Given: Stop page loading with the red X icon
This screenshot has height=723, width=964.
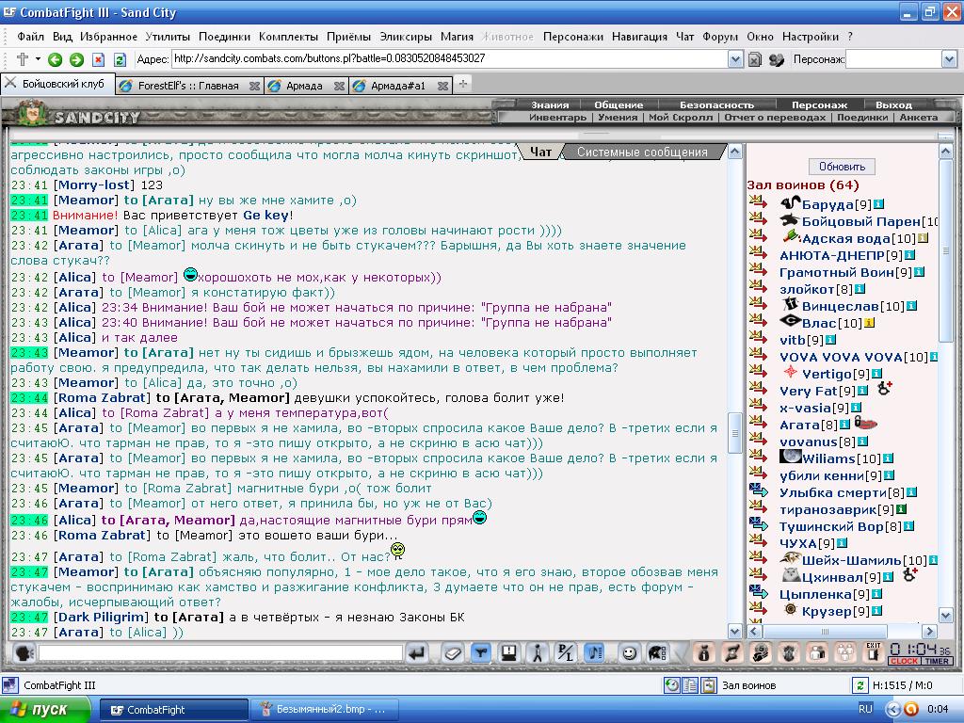Looking at the screenshot, I should click(x=98, y=59).
